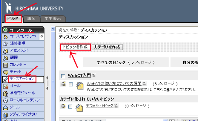Viewport: 198px width, 121px height.
Task: Click the チャット speech bubble icon
Action: coord(5,72)
